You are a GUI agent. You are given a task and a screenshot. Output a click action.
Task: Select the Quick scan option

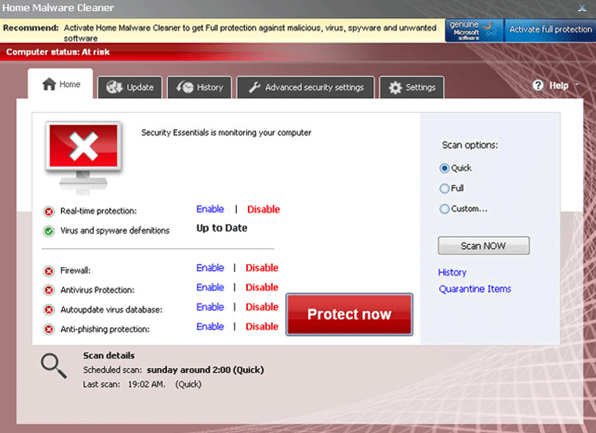(445, 168)
